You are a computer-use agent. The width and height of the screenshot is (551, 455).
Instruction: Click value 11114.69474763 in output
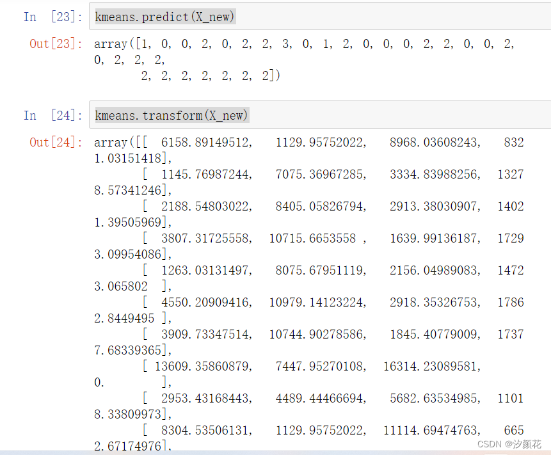pos(431,429)
